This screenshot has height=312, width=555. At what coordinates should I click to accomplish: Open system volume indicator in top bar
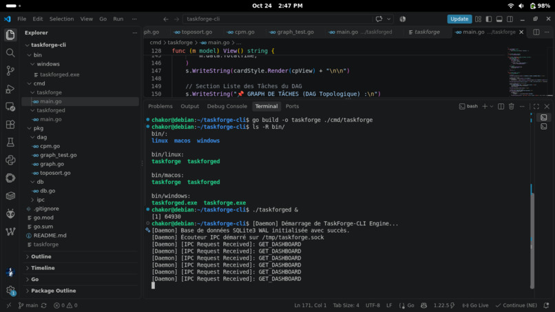[521, 6]
